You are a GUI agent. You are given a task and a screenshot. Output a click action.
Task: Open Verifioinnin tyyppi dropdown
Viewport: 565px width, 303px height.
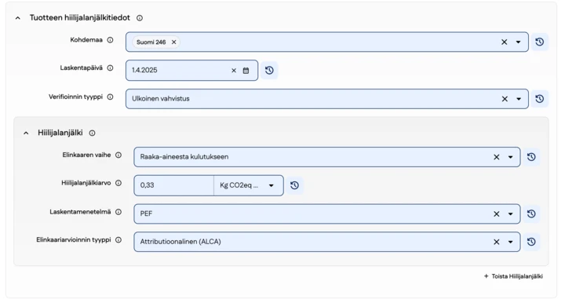[519, 99]
